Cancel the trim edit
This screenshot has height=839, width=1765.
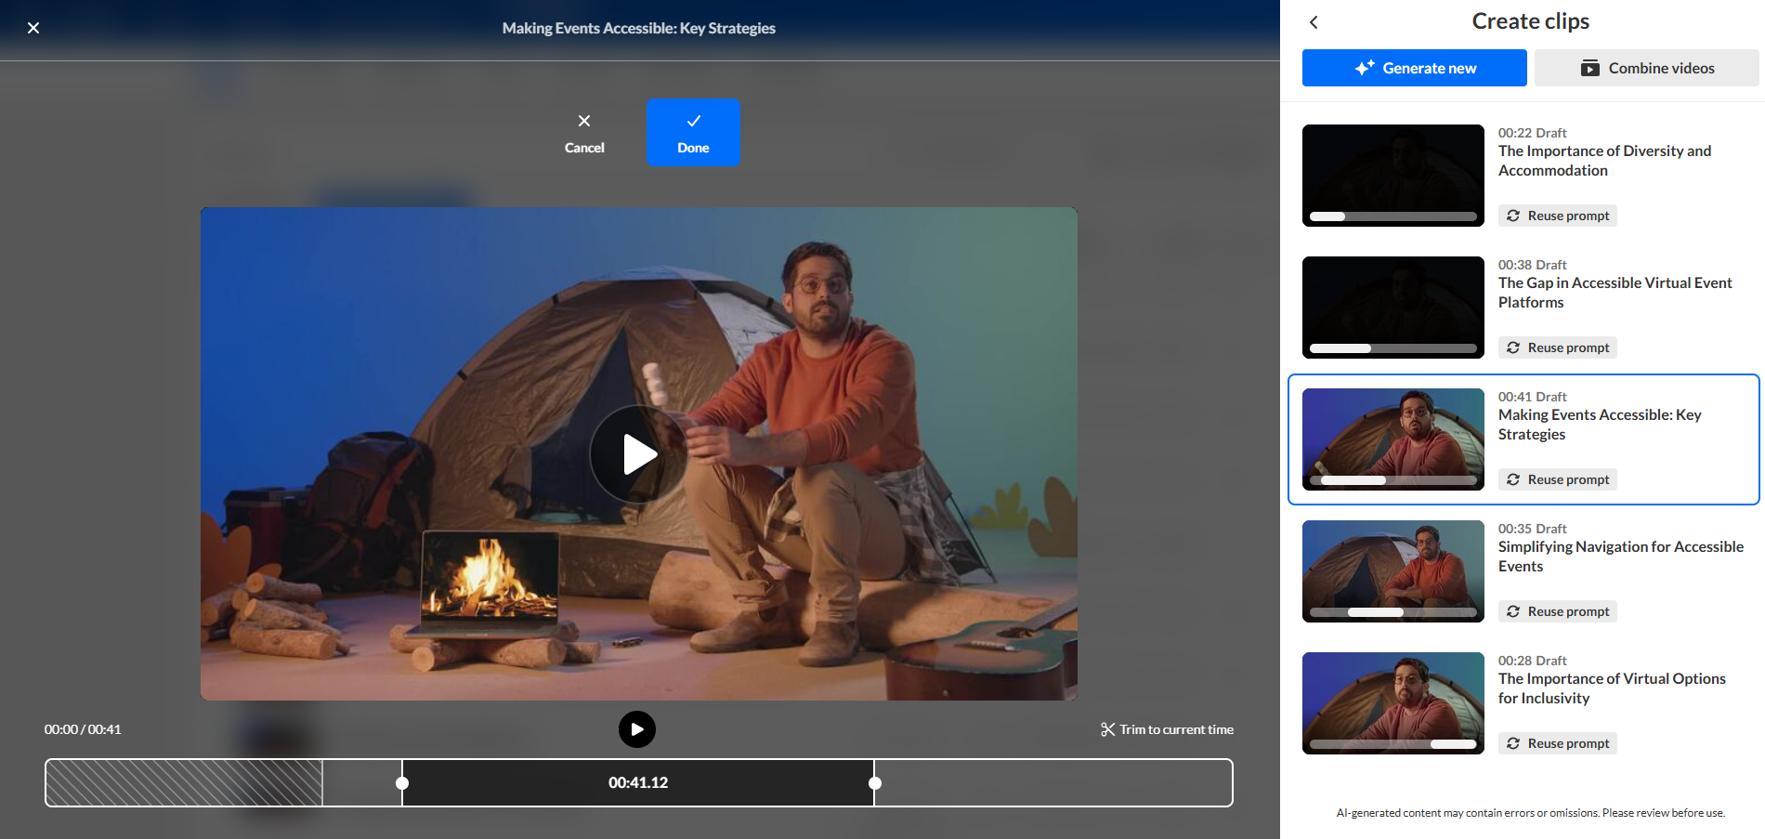coord(584,133)
